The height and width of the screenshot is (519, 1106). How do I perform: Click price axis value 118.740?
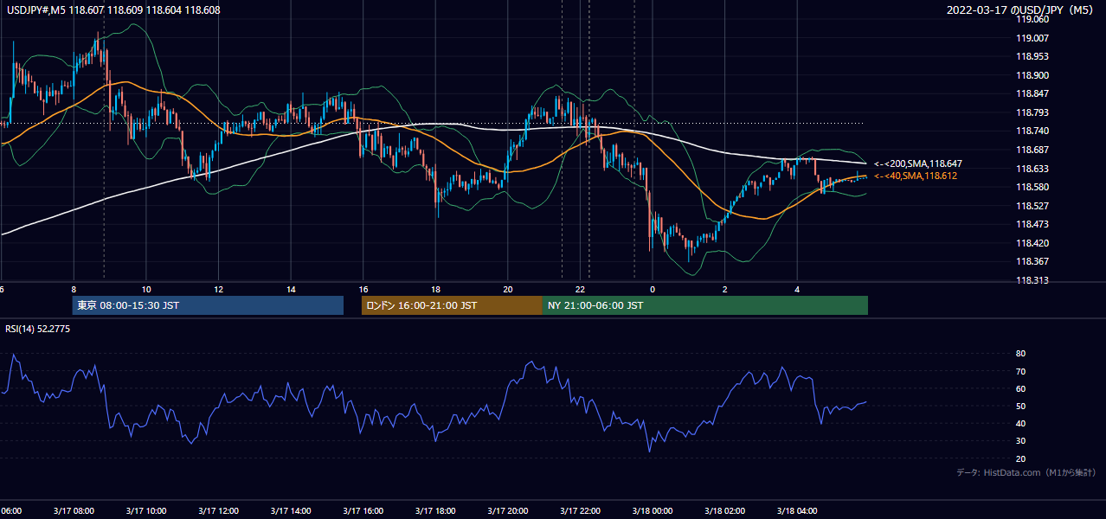1033,131
